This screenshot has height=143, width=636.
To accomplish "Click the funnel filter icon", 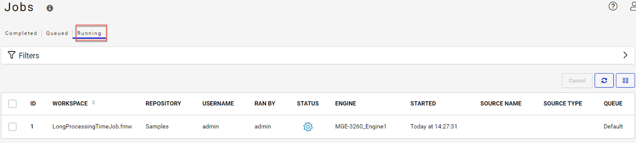I will (12, 55).
